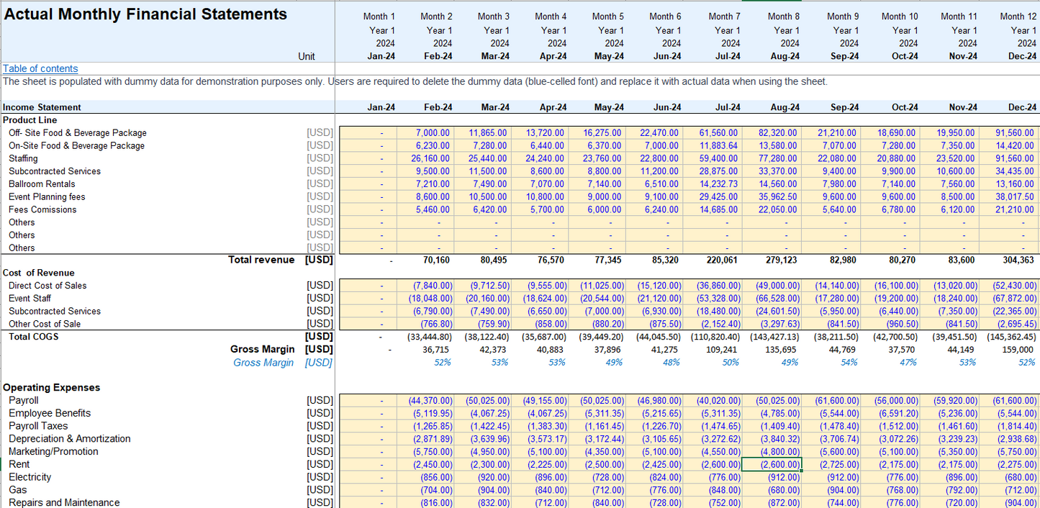Click the Month 6 column header
Image resolution: width=1040 pixels, height=508 pixels.
click(665, 17)
